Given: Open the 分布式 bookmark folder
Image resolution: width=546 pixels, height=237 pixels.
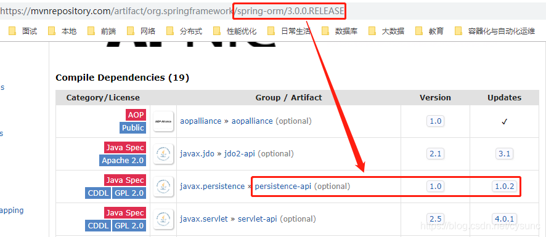Looking at the screenshot, I should [184, 31].
